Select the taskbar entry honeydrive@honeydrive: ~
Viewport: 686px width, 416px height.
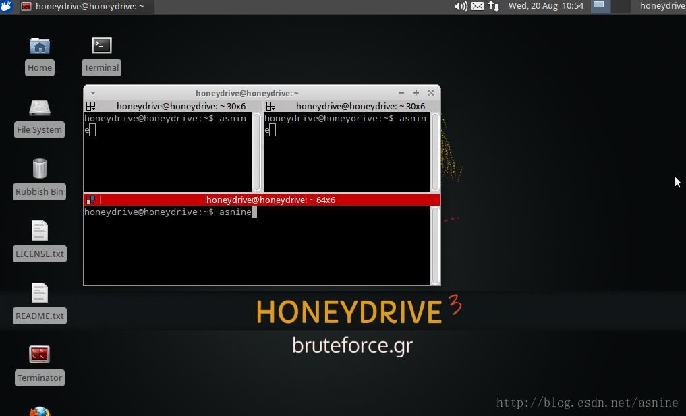pyautogui.click(x=86, y=7)
